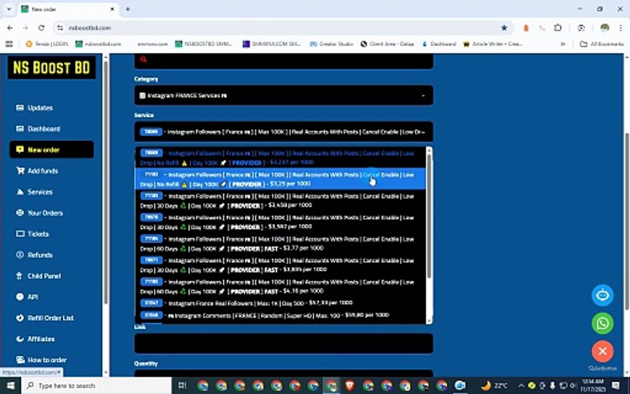
Task: Select the first greyed No Refill service option
Action: coord(281,158)
